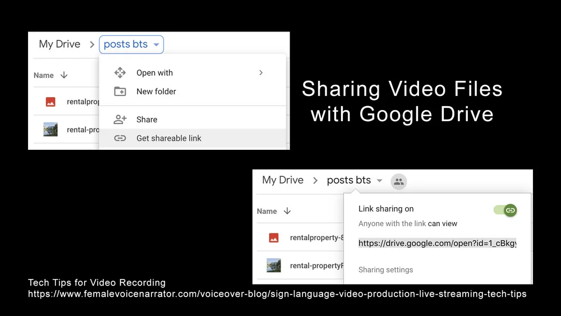Choose 'Get shareable link' menu item

(192, 138)
